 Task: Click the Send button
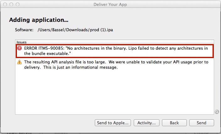(x=202, y=123)
